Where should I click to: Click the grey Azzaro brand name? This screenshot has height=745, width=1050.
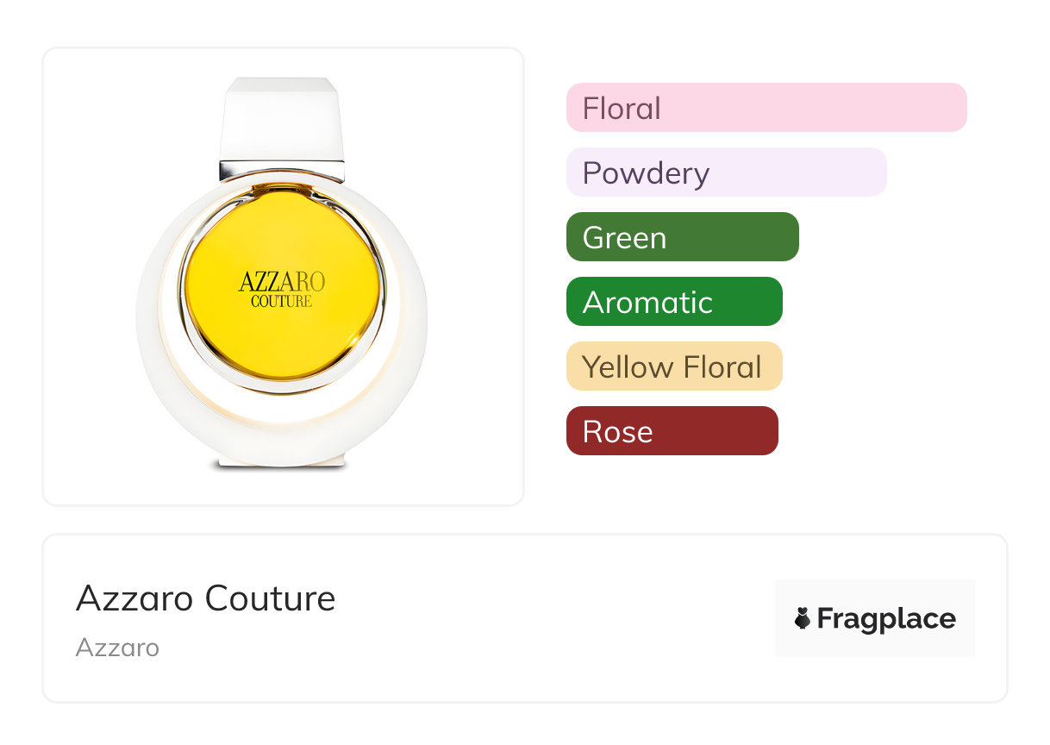(117, 648)
